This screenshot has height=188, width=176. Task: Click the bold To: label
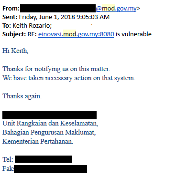(7, 26)
